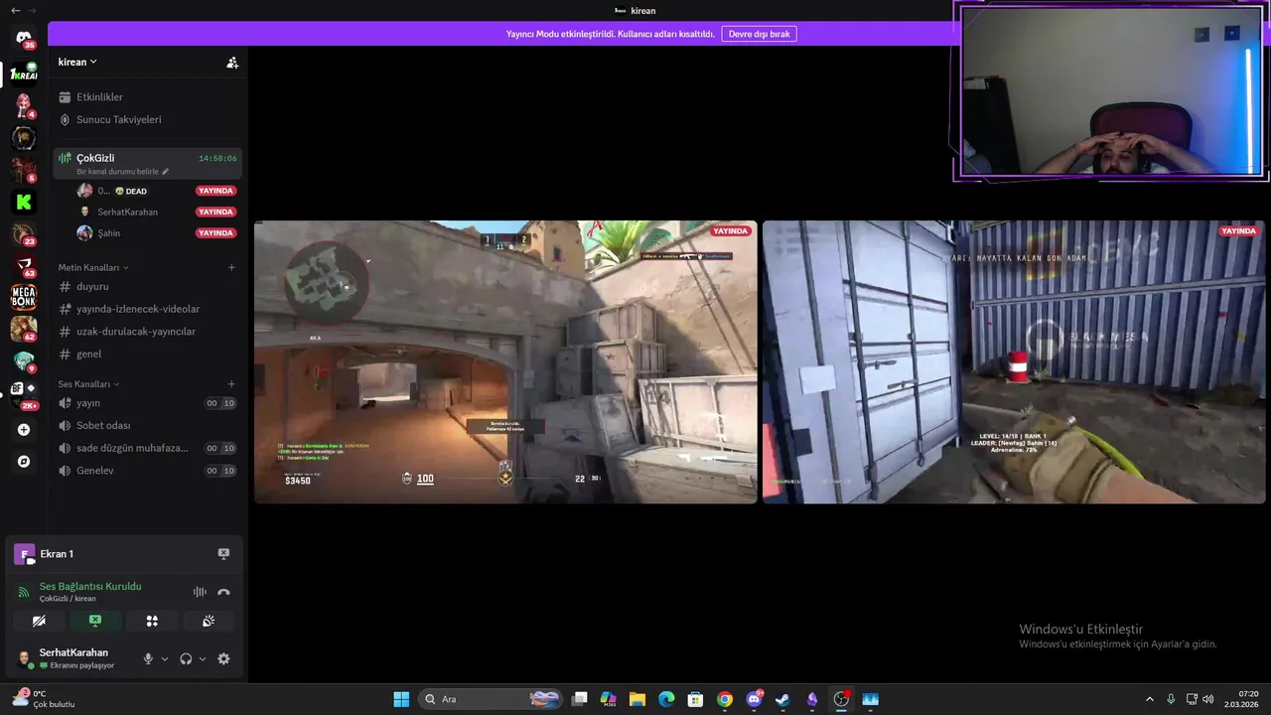
Task: Open headphone output options chevron
Action: click(203, 658)
